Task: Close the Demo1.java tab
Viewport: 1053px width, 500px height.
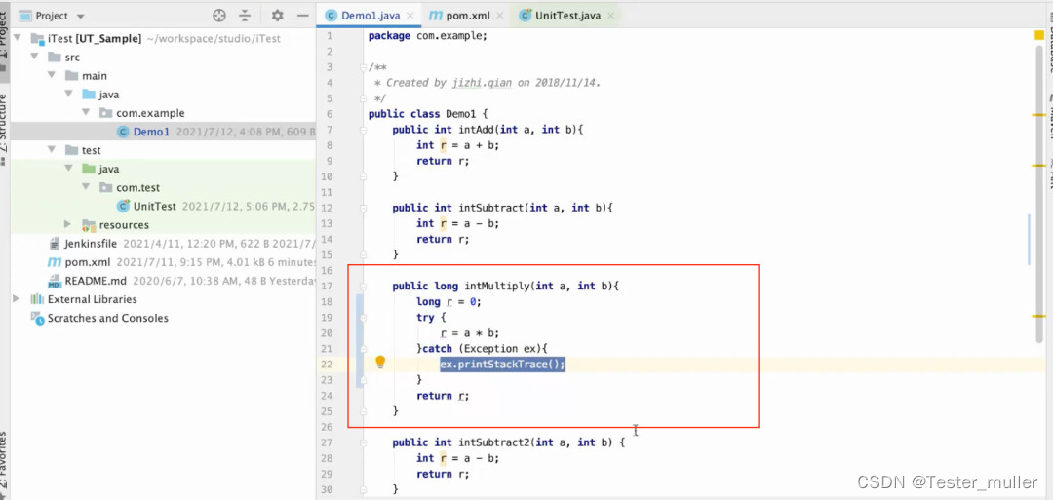Action: coord(409,16)
